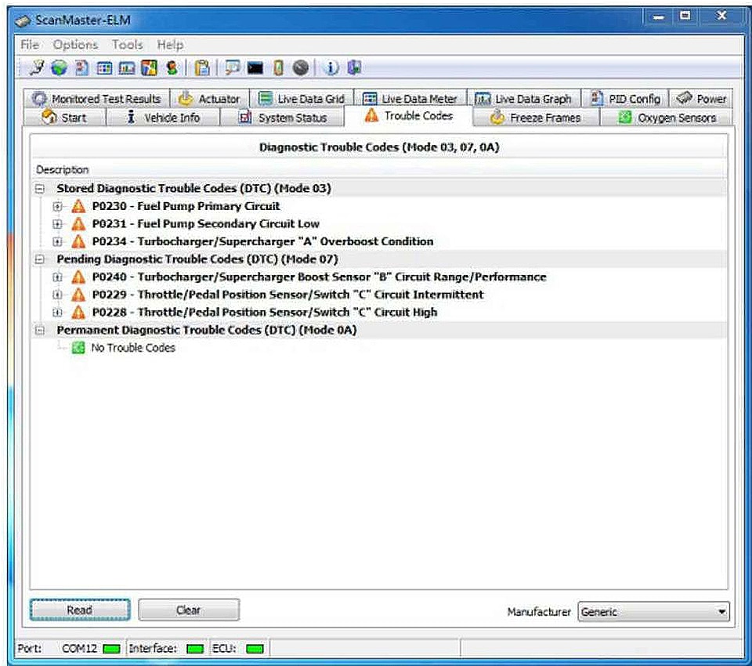Image resolution: width=752 pixels, height=666 pixels.
Task: Click the data grid toolbar icon
Action: (104, 68)
